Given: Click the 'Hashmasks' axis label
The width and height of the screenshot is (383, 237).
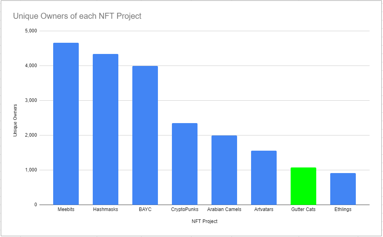Looking at the screenshot, I should click(106, 209).
